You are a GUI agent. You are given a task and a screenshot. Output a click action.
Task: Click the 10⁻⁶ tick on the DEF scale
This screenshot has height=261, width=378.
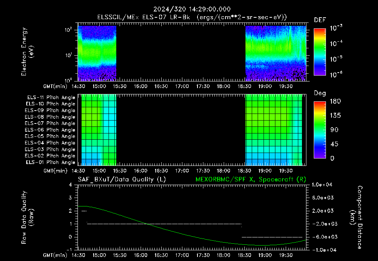336,74
